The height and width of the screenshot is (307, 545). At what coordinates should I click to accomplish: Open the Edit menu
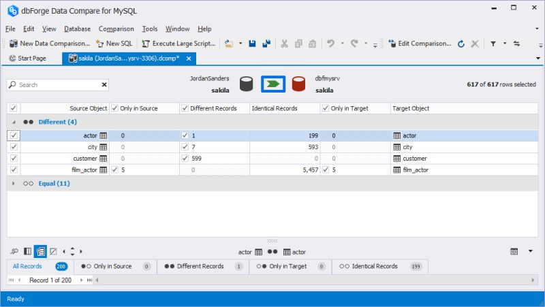pyautogui.click(x=29, y=29)
